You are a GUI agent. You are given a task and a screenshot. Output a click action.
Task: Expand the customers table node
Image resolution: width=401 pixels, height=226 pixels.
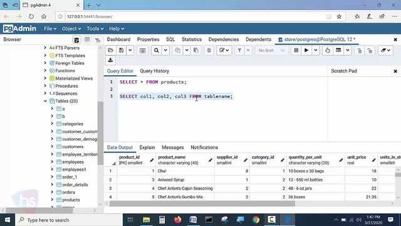tap(52, 146)
